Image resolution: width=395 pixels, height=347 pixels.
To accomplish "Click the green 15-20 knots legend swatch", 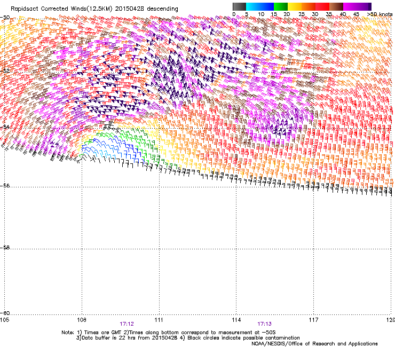I will [x=281, y=6].
